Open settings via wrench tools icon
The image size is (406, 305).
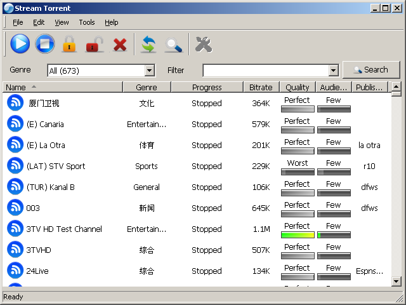click(204, 44)
